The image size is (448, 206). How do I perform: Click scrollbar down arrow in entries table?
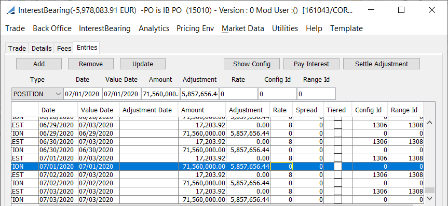pos(429,199)
